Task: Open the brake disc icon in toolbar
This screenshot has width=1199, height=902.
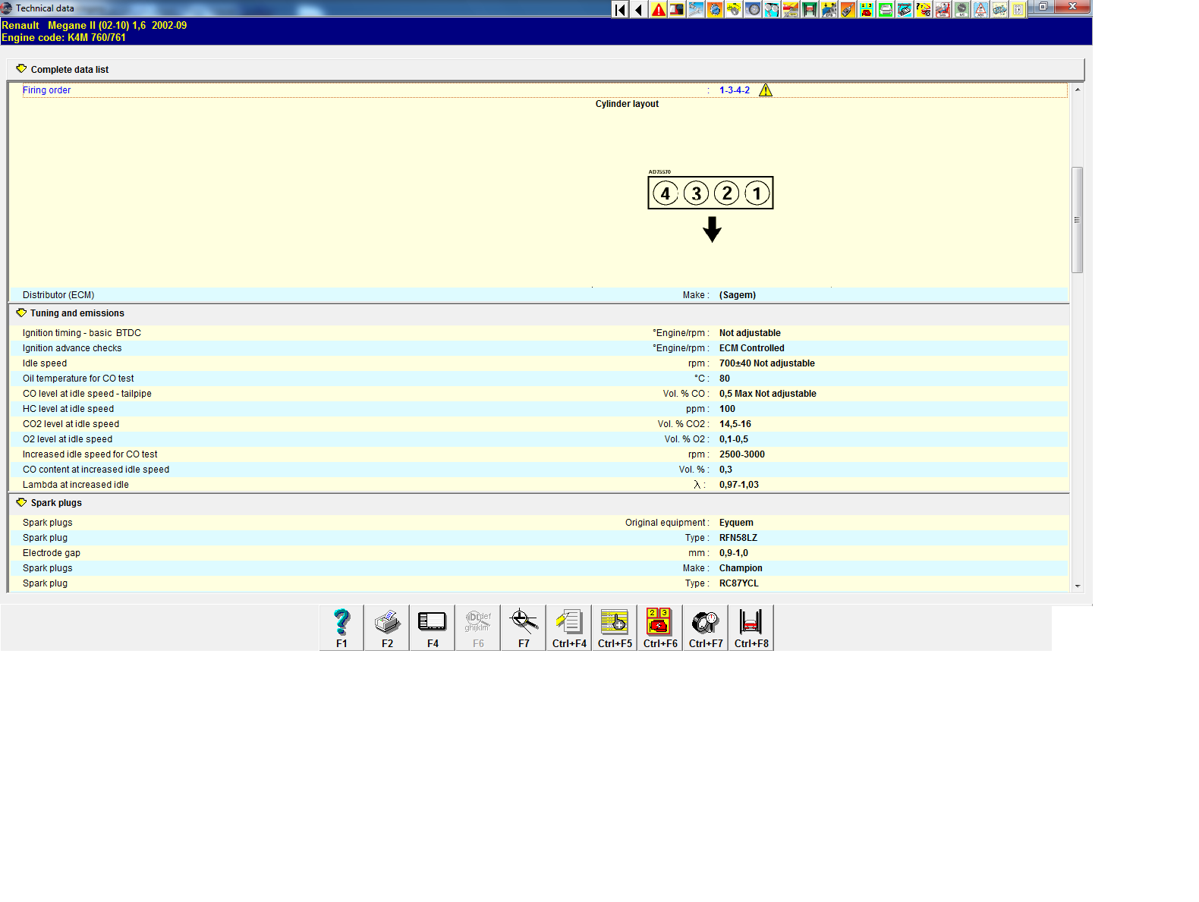Action: [x=753, y=9]
